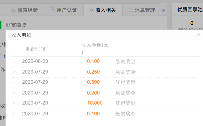Click the 2020-08-03 date cell
Screen dimensions: 203x126
[x=35, y=61]
